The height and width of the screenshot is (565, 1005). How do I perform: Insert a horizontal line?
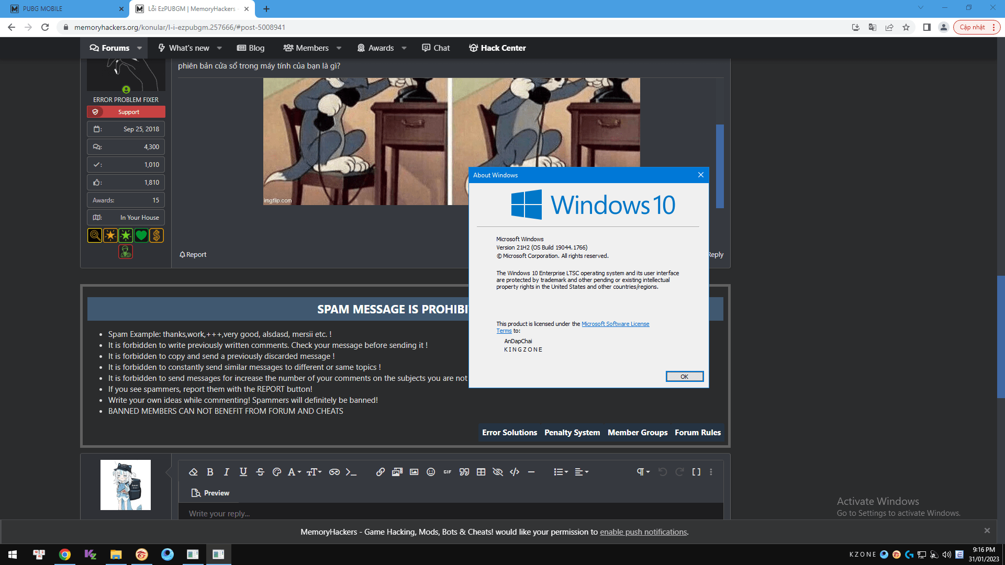point(531,472)
